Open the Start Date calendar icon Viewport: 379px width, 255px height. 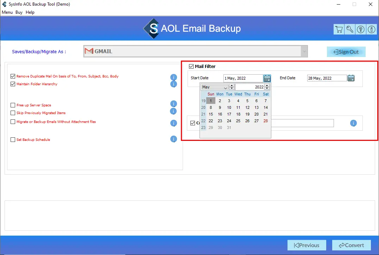[267, 78]
